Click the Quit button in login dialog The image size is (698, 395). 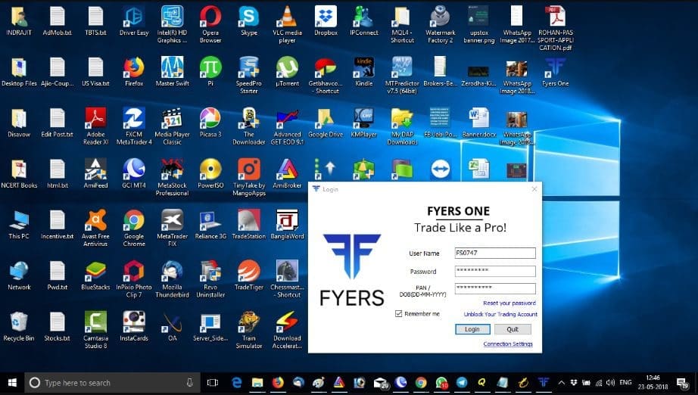tap(513, 329)
